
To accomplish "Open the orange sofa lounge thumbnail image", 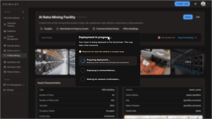I will click(155, 62).
